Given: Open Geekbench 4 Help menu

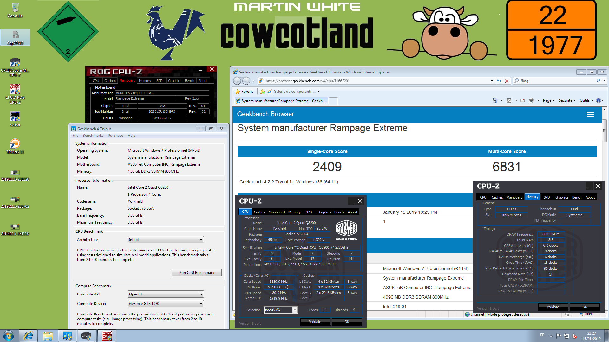Looking at the screenshot, I should pos(131,136).
